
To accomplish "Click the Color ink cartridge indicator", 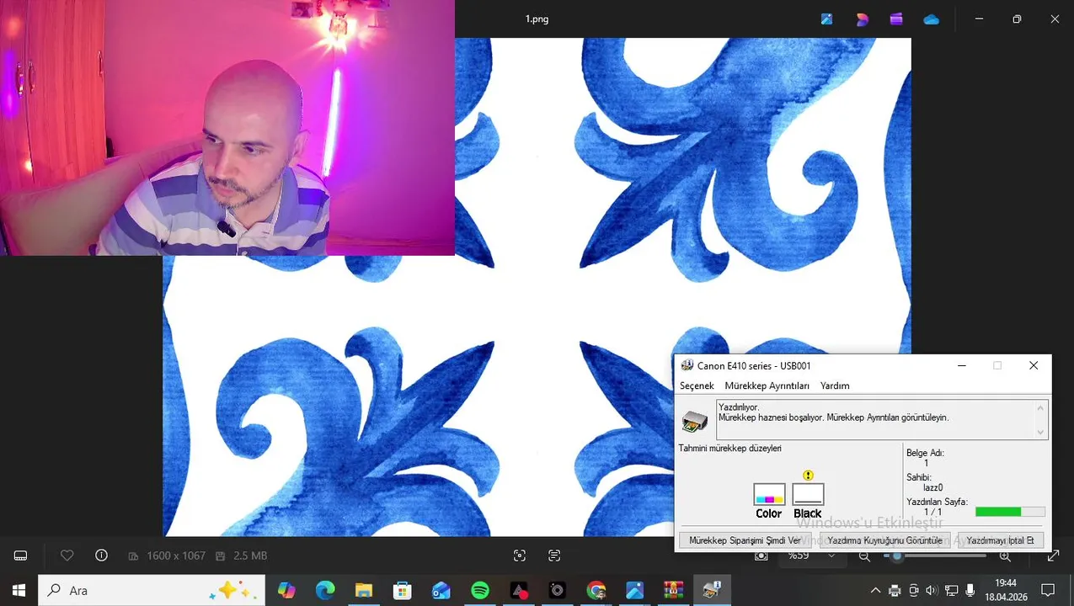I will tap(769, 495).
